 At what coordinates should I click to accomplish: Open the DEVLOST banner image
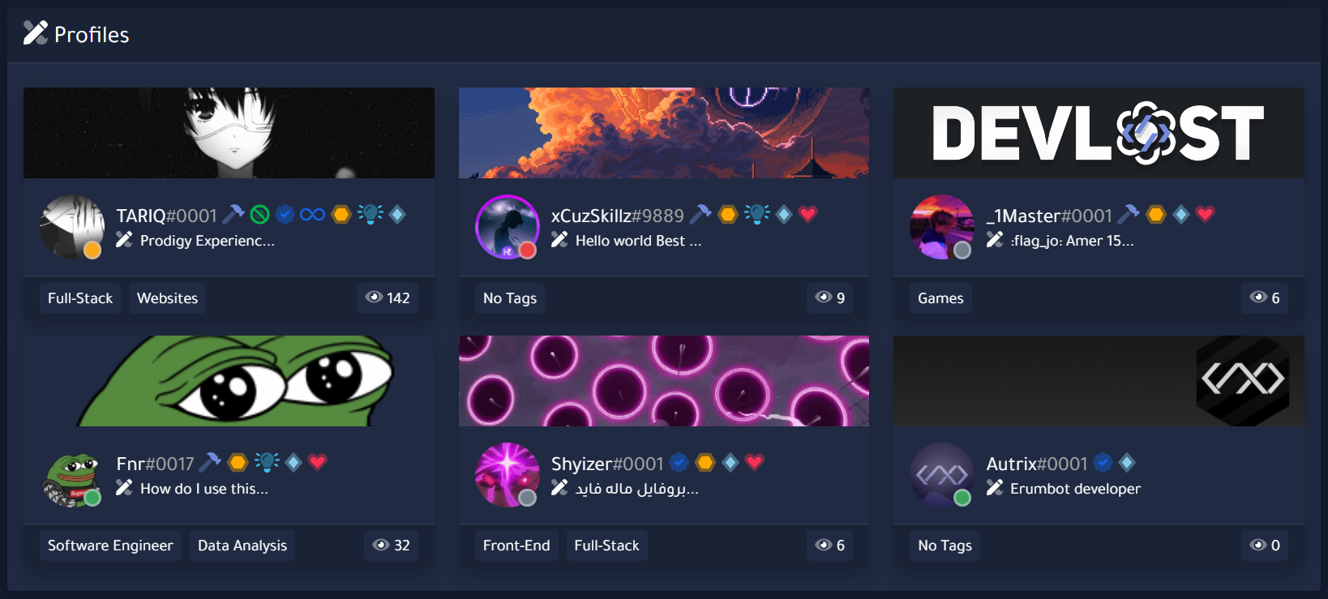pyautogui.click(x=1099, y=133)
